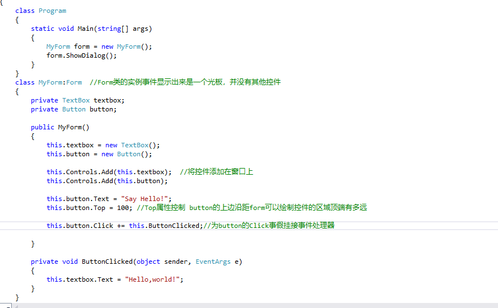The width and height of the screenshot is (498, 308).
Task: Click "private TextBox textbox;" field declaration
Action: tap(78, 100)
